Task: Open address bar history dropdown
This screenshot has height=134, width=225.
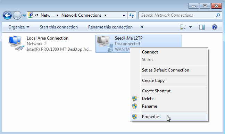Action: point(124,15)
